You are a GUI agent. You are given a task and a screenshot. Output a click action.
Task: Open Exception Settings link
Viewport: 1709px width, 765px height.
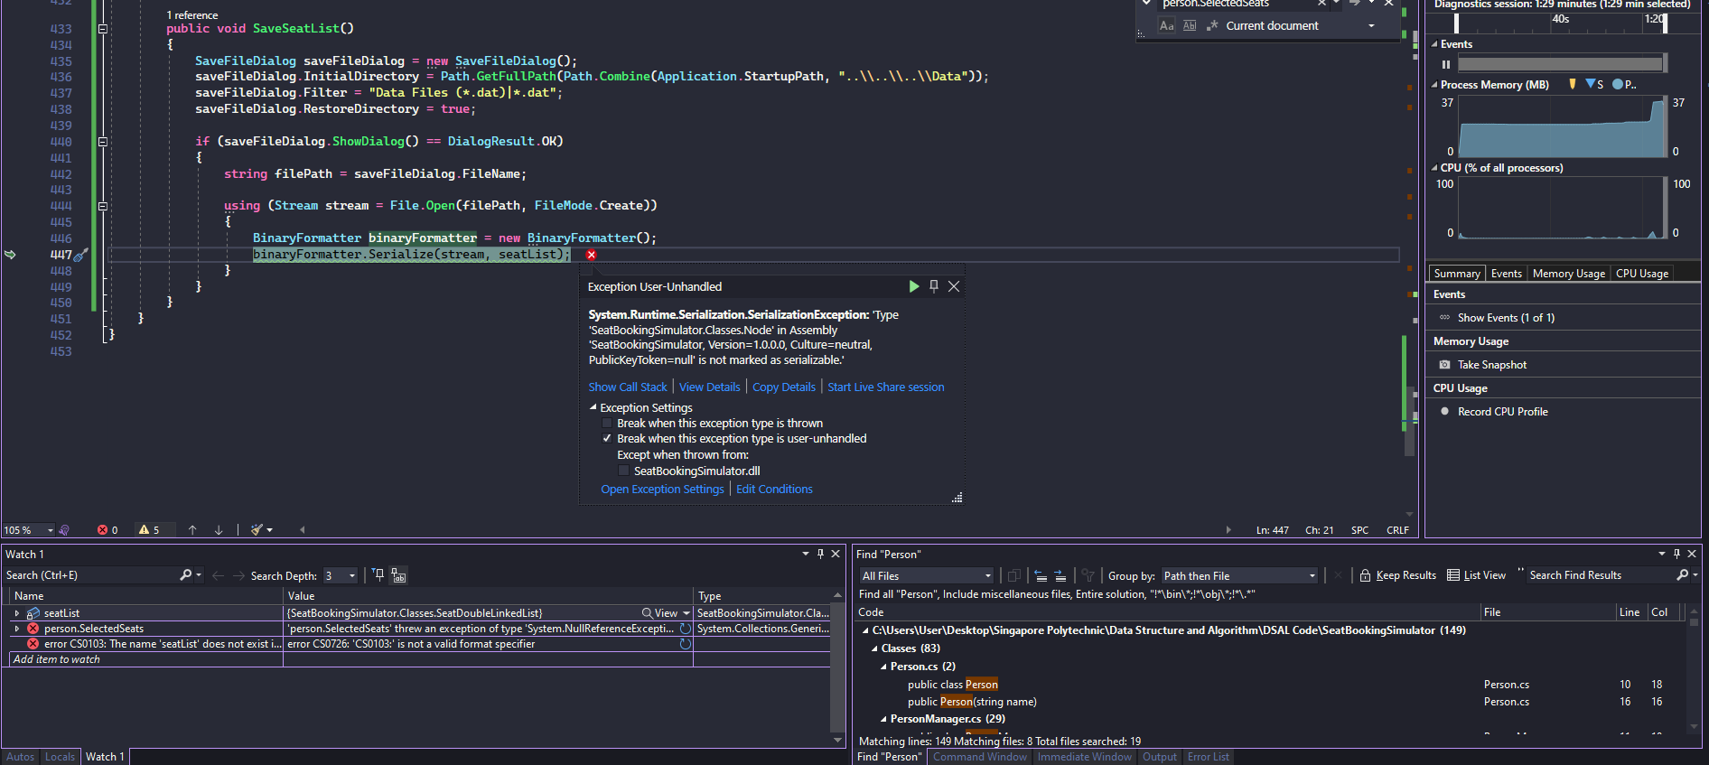662,490
